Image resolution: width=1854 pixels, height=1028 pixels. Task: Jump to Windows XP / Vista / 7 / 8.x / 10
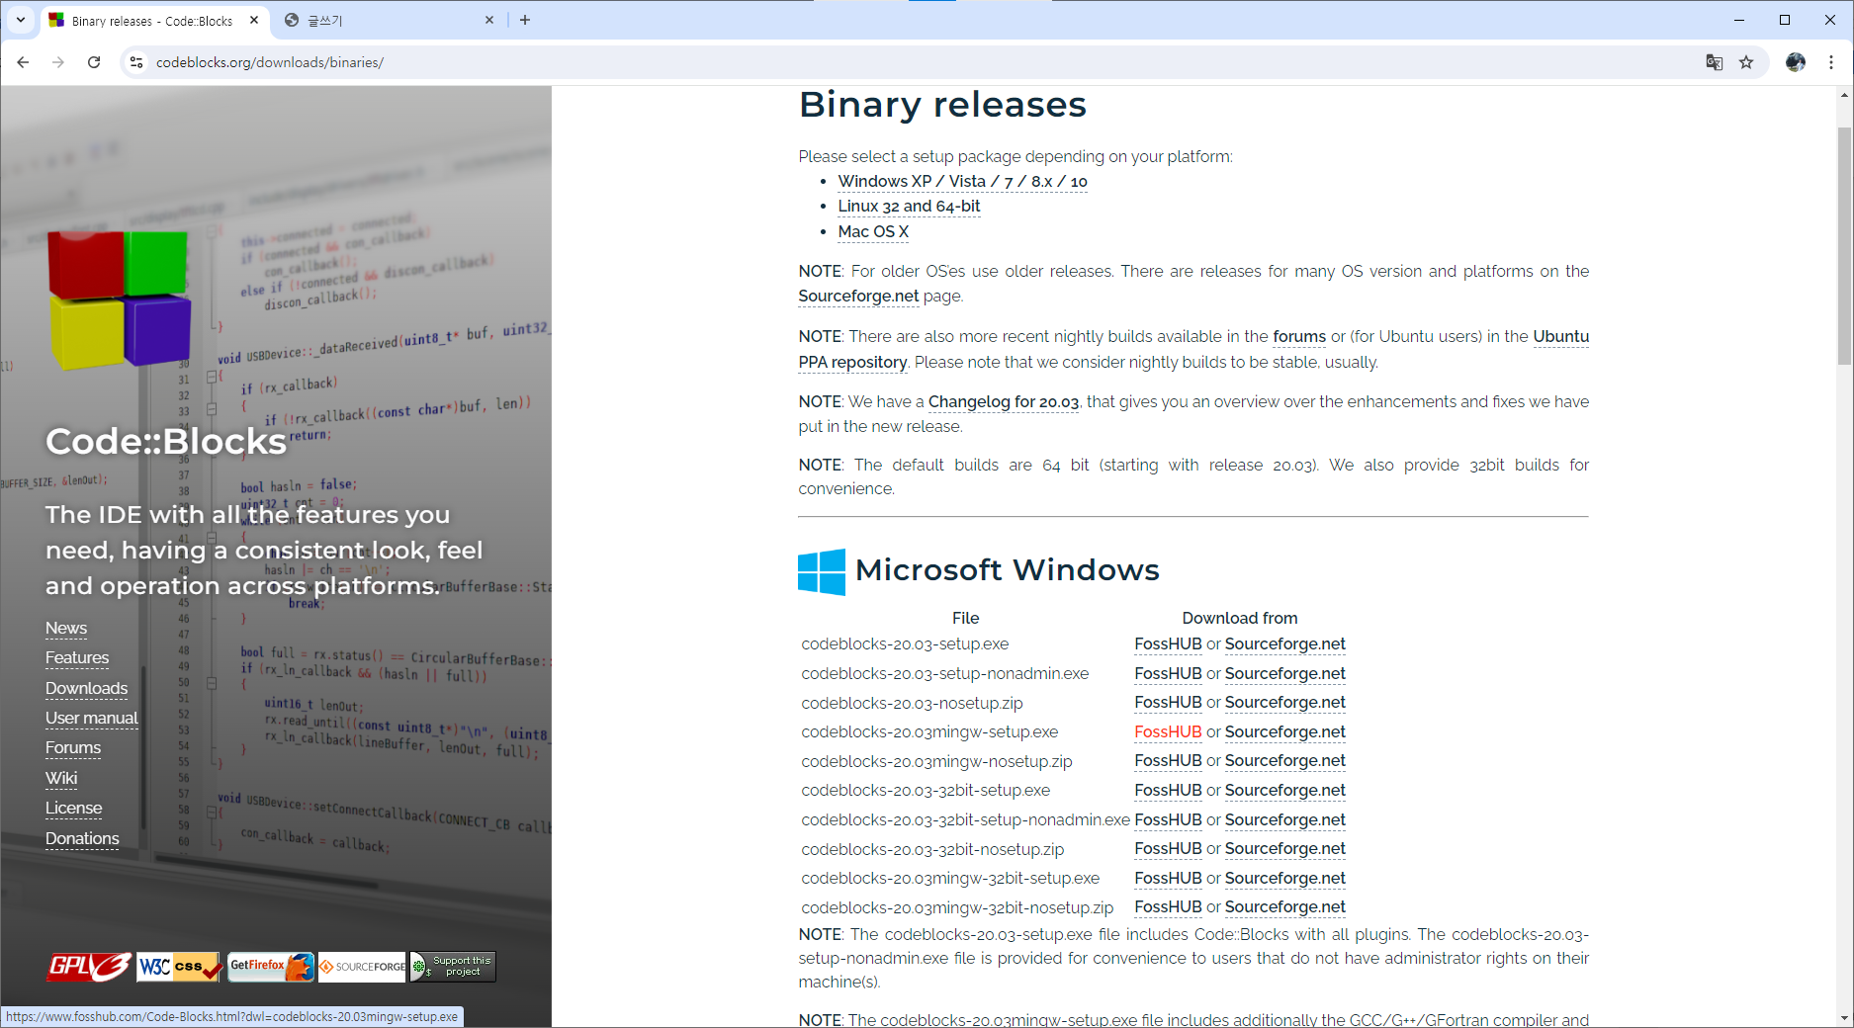click(962, 182)
